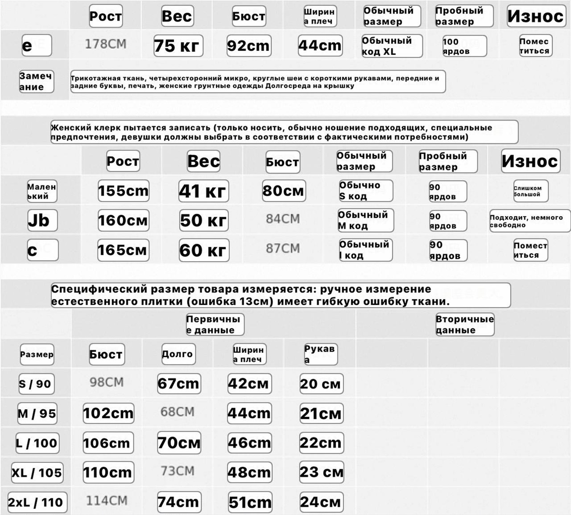Click 'Слишком большой' wear cell
Screen dimensions: 571x515
(x=531, y=191)
